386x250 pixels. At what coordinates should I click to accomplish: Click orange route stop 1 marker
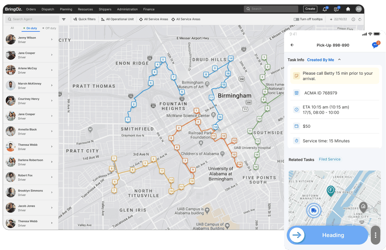click(196, 111)
